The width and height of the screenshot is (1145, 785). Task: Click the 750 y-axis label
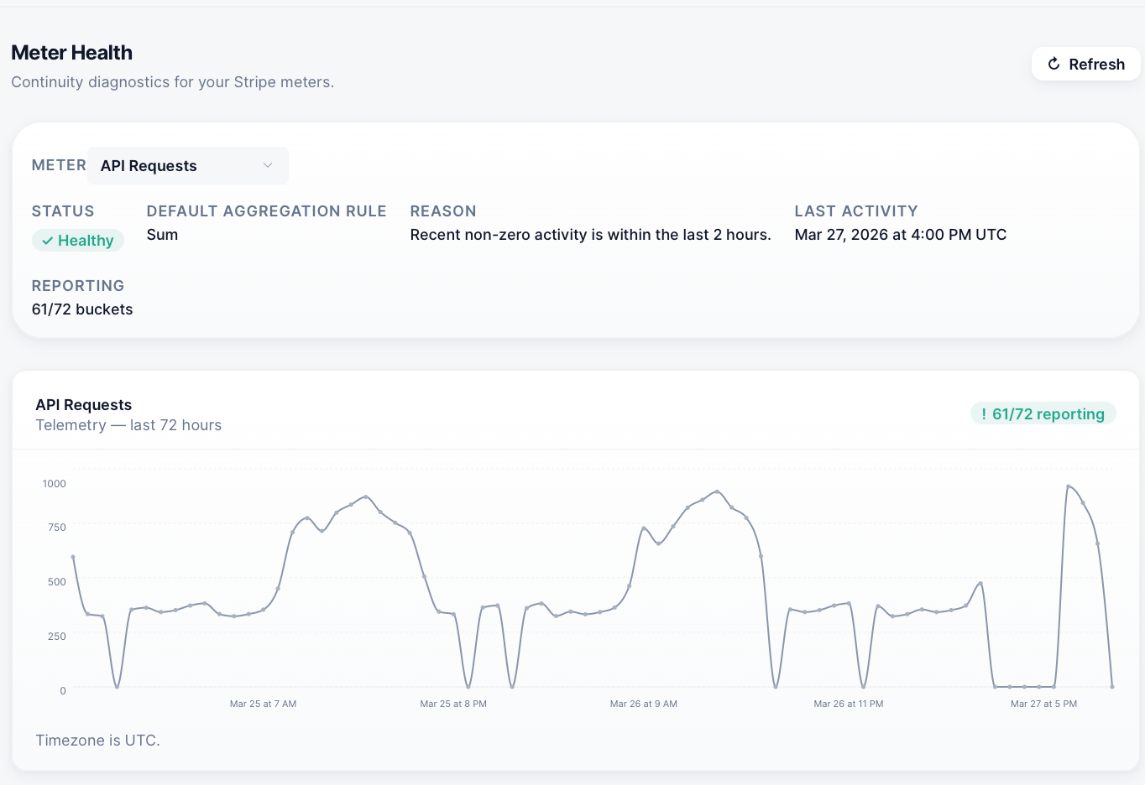(57, 528)
